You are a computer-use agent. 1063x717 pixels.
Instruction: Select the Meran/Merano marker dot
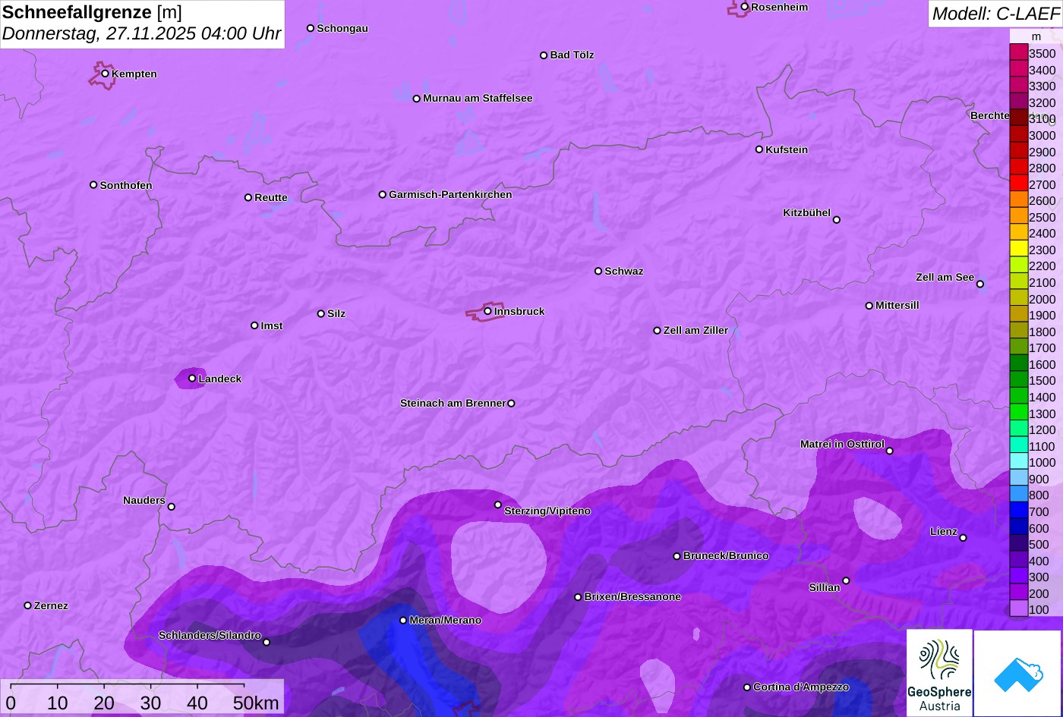(x=403, y=620)
